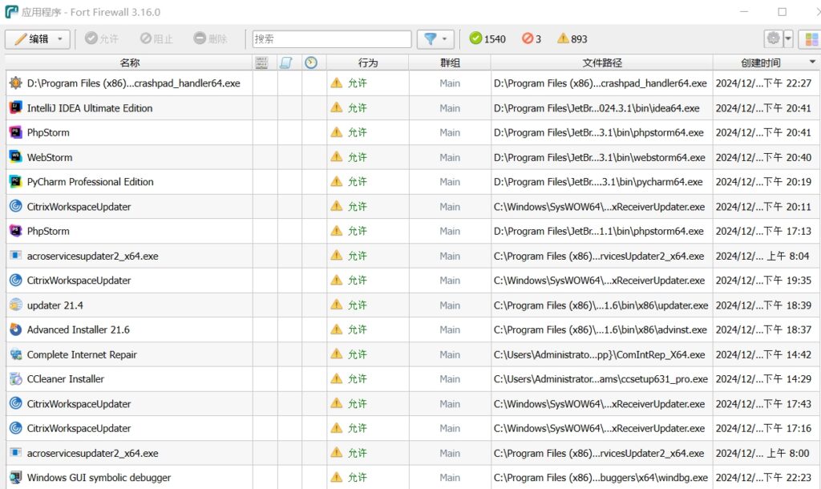Click the IntelliJ IDEA Ultimate Edition name
Image resolution: width=821 pixels, height=489 pixels.
point(90,108)
